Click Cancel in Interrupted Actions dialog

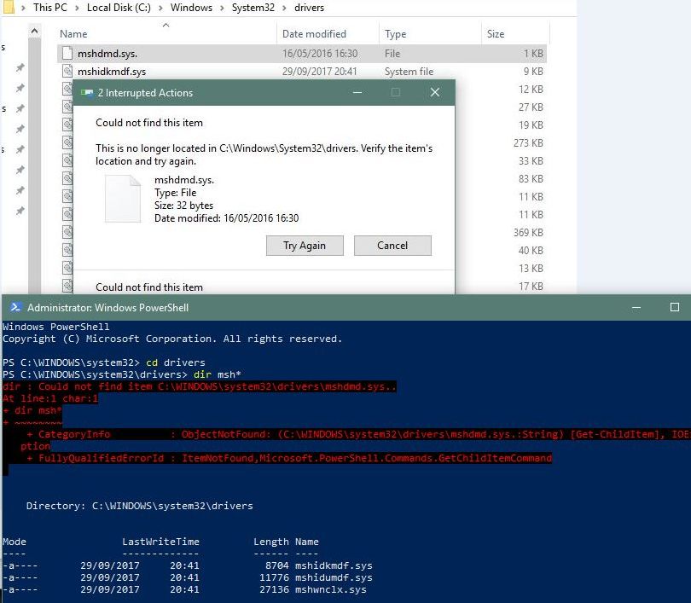(x=392, y=246)
